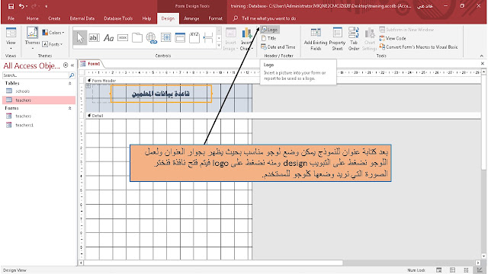The height and width of the screenshot is (274, 488).
Task: Click Date and Time button
Action: pyautogui.click(x=278, y=47)
